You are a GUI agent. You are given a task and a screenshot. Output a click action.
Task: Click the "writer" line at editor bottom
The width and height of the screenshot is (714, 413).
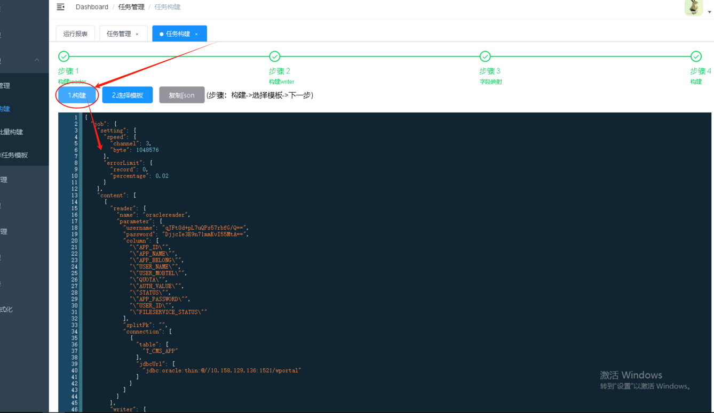pyautogui.click(x=128, y=409)
